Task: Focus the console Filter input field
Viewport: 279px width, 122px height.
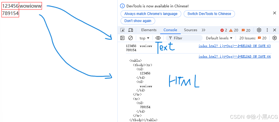Action: pos(184,38)
